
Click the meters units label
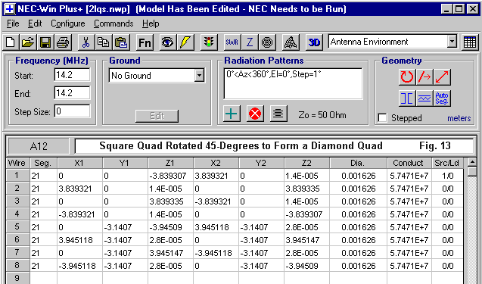459,118
